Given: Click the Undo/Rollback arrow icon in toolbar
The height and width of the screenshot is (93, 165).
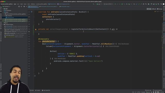Looking at the screenshot, I should click(x=146, y=4).
